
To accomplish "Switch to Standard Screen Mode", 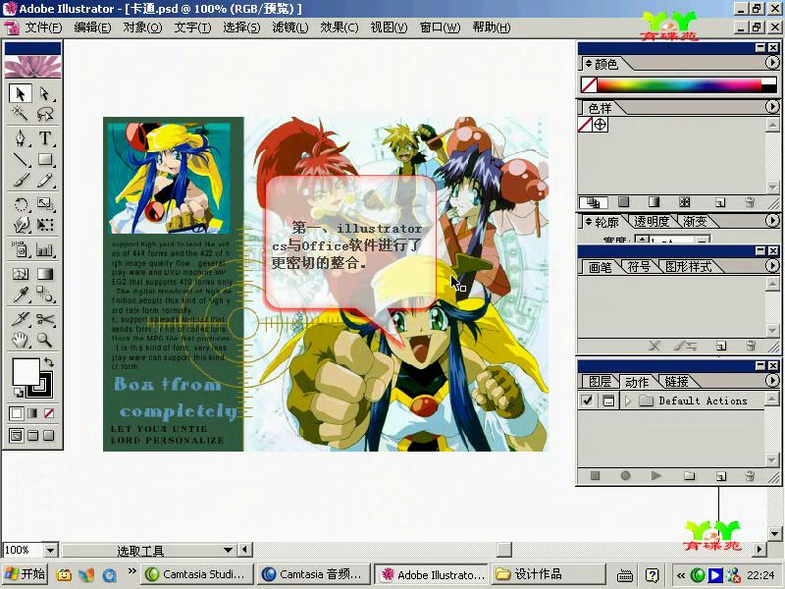I will tap(16, 435).
